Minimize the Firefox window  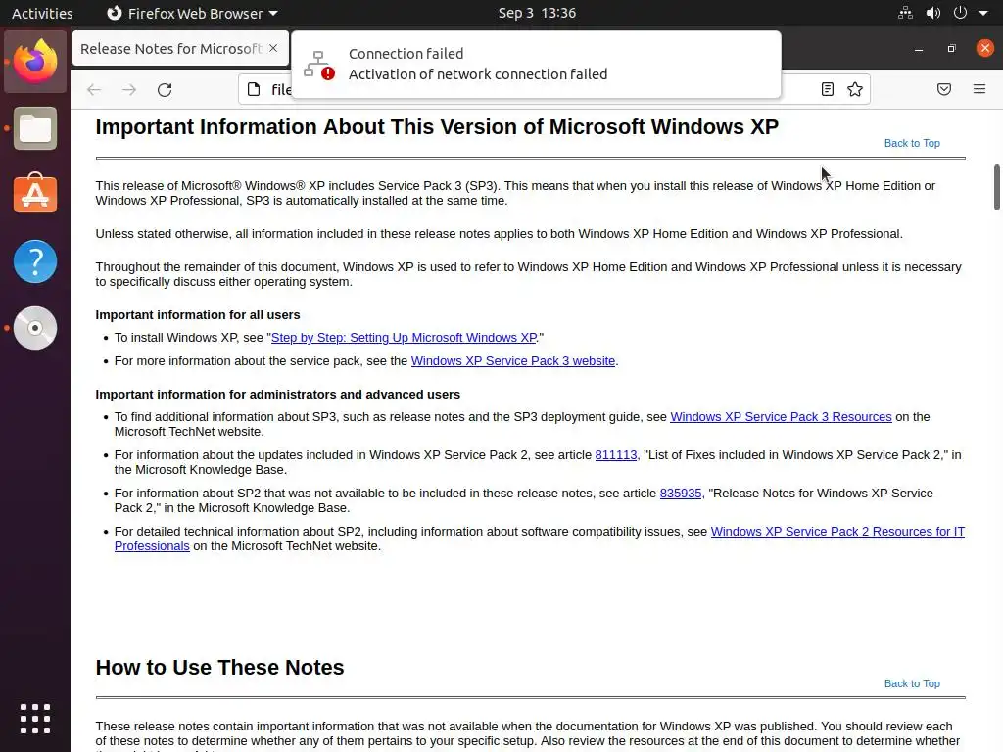(919, 49)
